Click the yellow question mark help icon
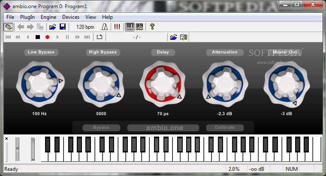 click(x=152, y=27)
